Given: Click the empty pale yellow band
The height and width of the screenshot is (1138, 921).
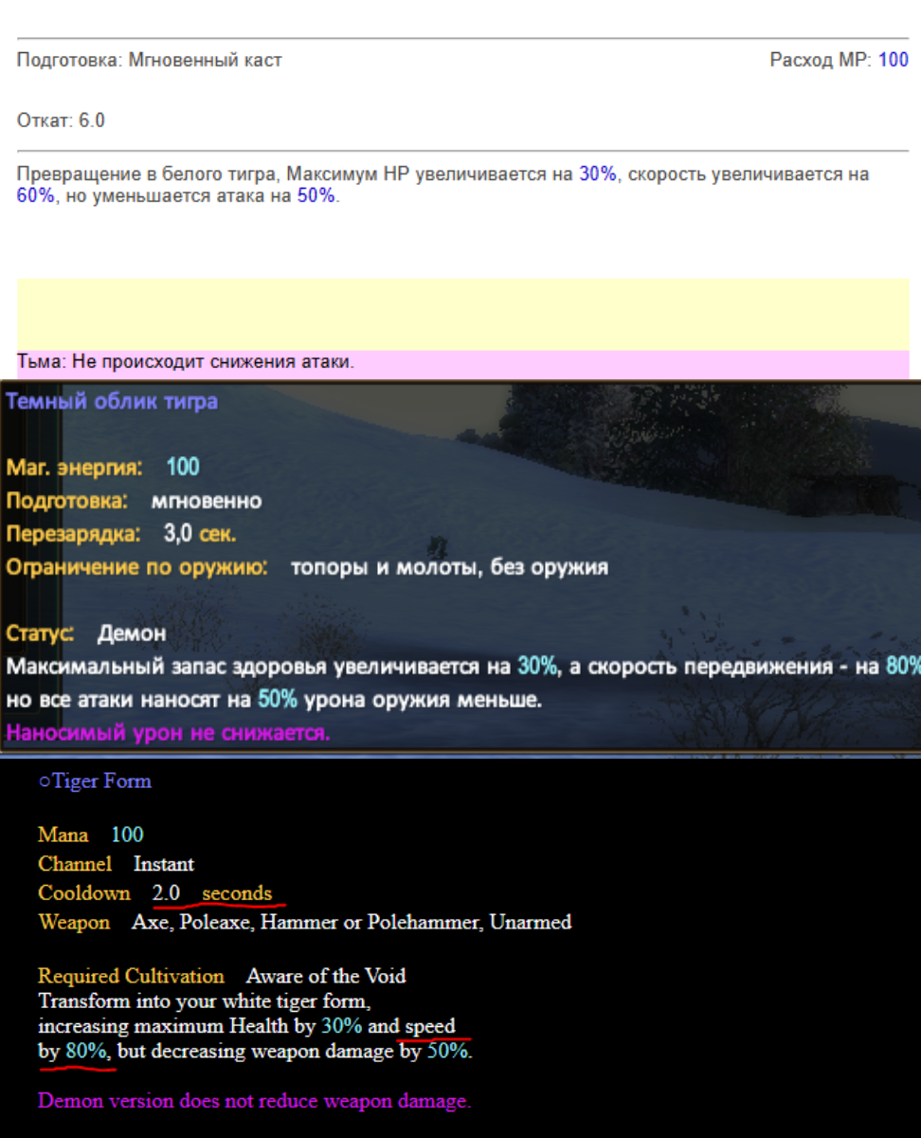Looking at the screenshot, I should (x=462, y=314).
